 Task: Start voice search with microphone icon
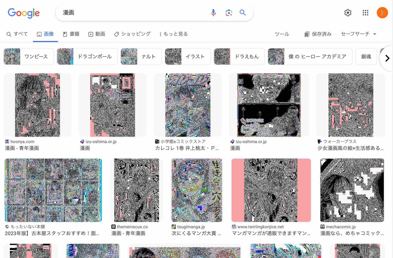(213, 13)
